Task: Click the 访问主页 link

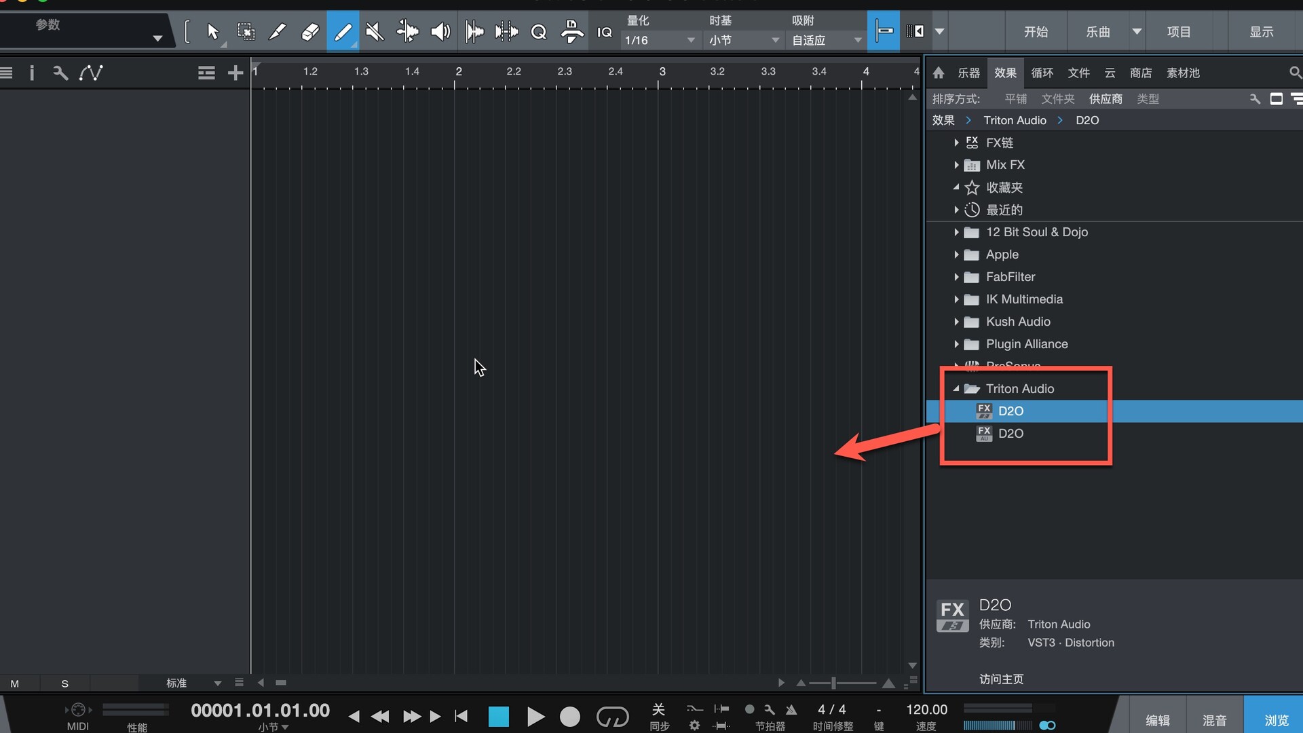Action: pyautogui.click(x=1001, y=679)
